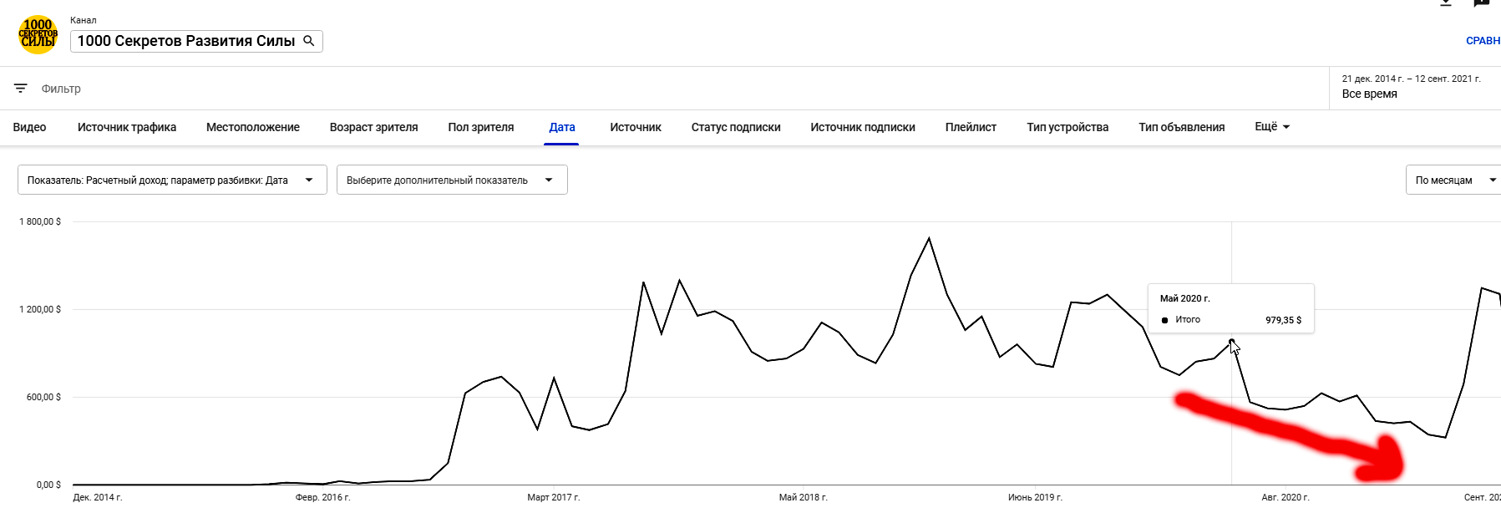
Task: Open the 'Возраст зрителя' tab
Action: 373,127
